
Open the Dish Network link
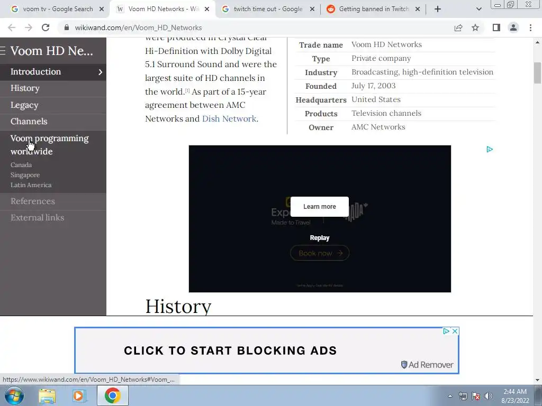click(x=229, y=119)
